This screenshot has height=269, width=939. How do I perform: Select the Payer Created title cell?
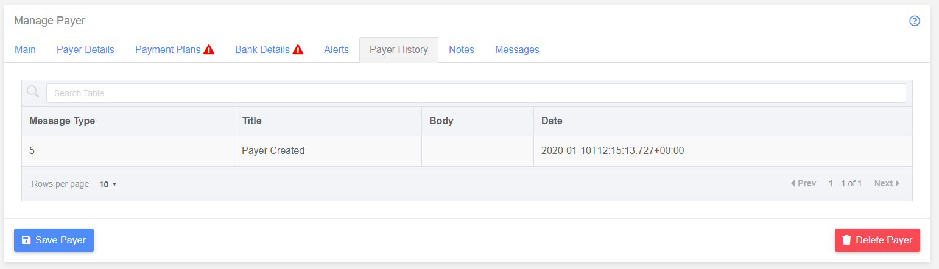(x=328, y=150)
